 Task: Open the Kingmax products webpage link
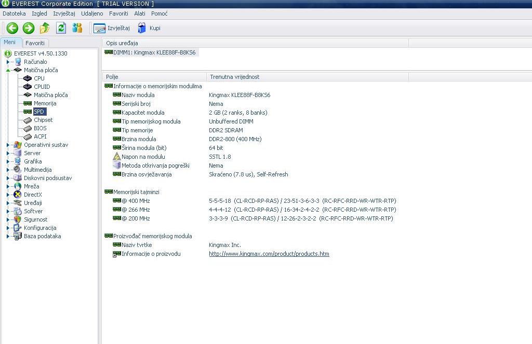pos(269,254)
